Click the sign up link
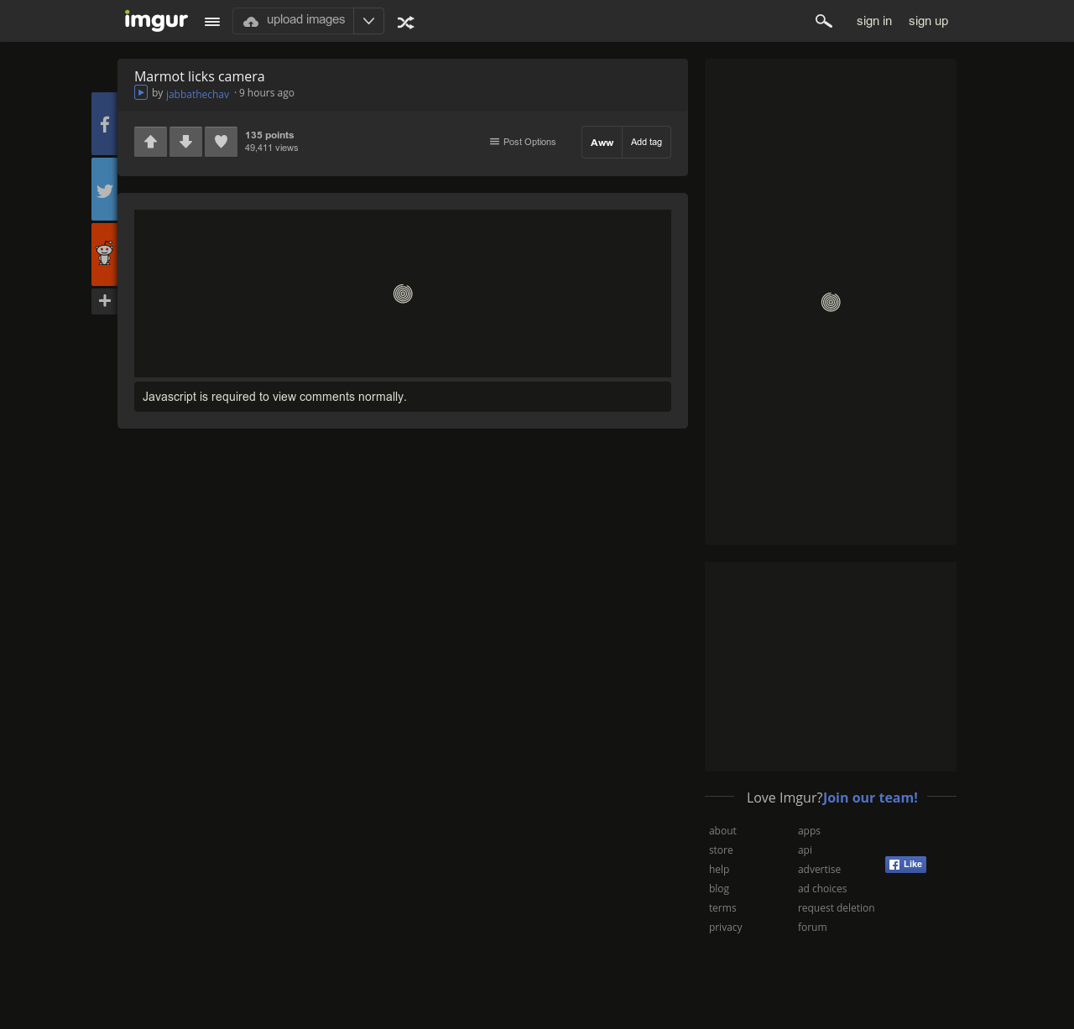 [928, 21]
